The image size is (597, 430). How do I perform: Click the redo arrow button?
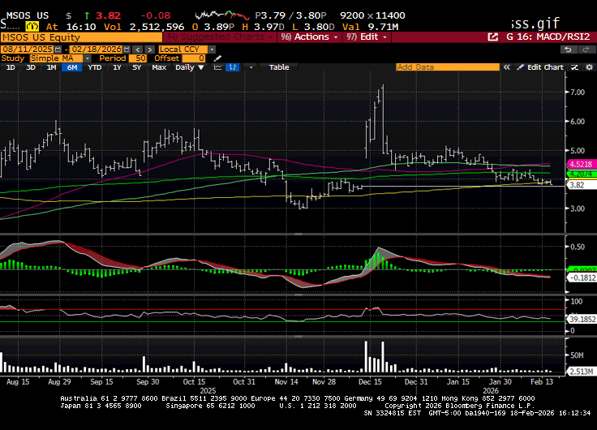coord(586,49)
